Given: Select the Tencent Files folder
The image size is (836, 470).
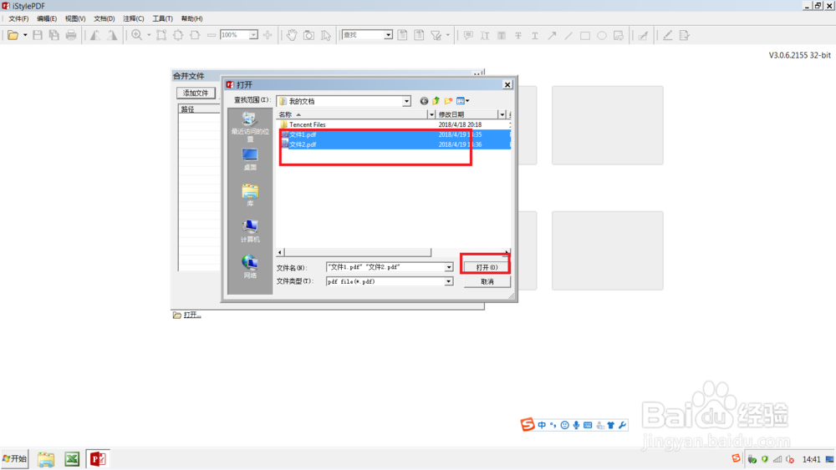Looking at the screenshot, I should click(x=307, y=124).
